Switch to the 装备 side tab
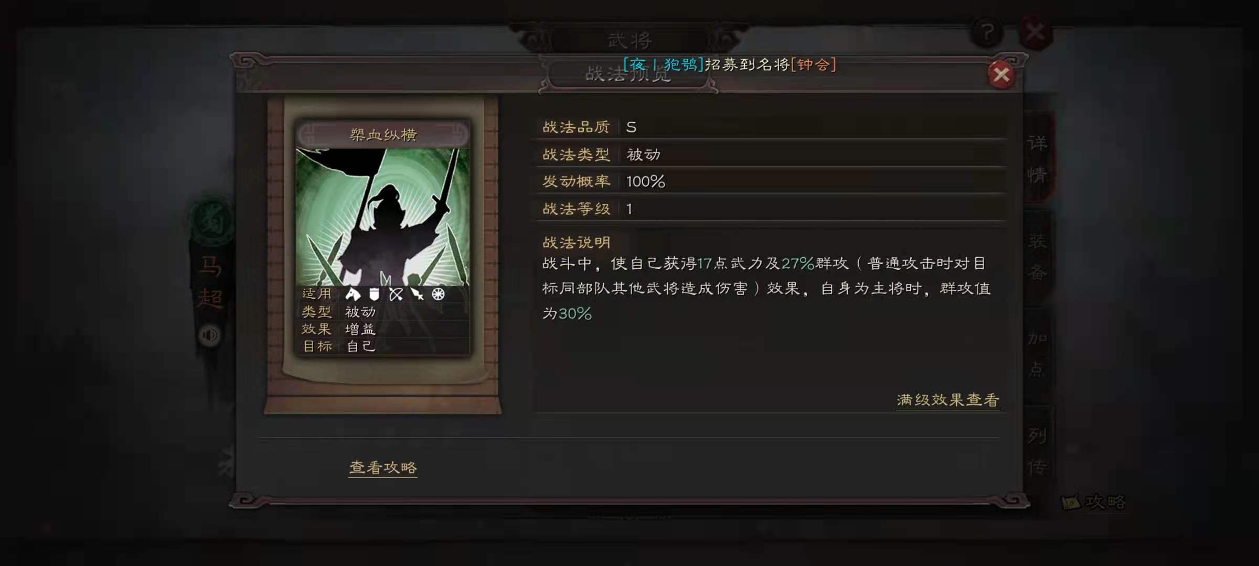Image resolution: width=1259 pixels, height=566 pixels. 1038,257
